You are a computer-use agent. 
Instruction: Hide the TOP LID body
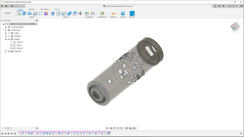[x=11, y=48]
